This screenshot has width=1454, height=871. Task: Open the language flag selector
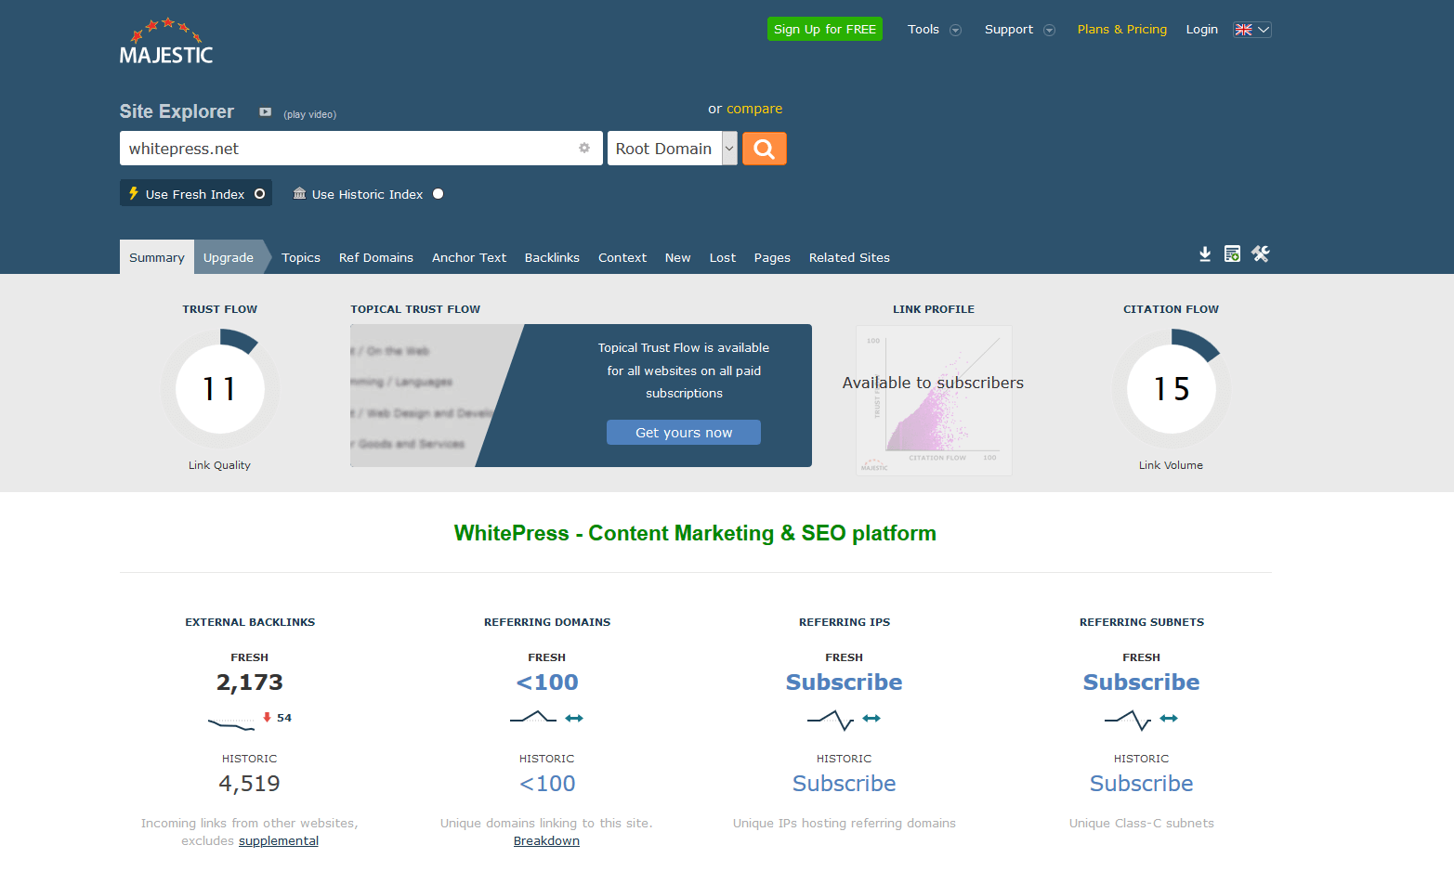(x=1251, y=30)
